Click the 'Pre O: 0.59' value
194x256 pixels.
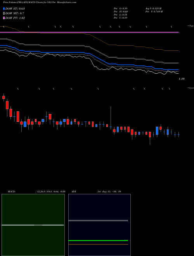pyautogui.click(x=121, y=8)
